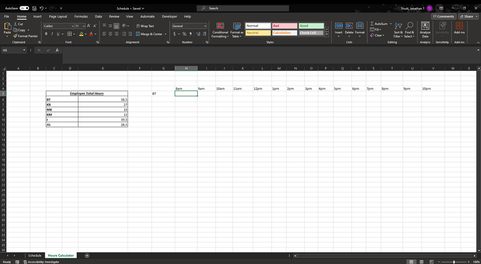This screenshot has width=481, height=264.
Task: Apply yellow Fill Color bucket
Action: click(x=81, y=34)
